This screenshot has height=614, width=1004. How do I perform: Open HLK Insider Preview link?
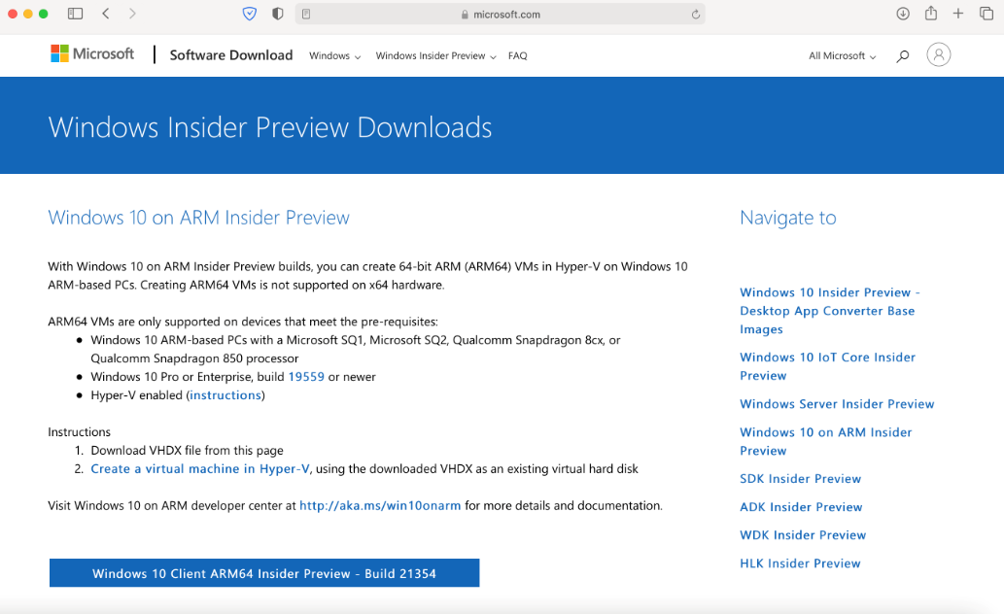(x=801, y=563)
